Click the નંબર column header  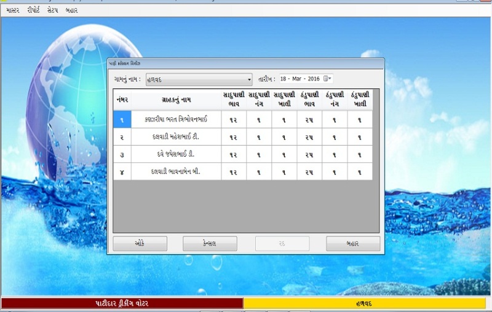[x=122, y=100]
